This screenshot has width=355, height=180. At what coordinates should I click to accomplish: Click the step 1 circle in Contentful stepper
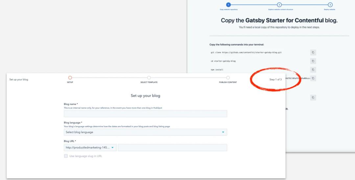point(228,5)
